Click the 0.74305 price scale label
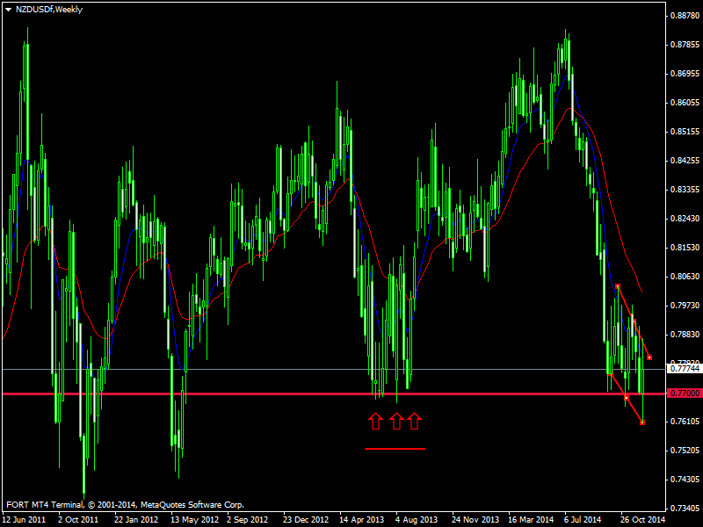The width and height of the screenshot is (703, 527). click(x=685, y=480)
